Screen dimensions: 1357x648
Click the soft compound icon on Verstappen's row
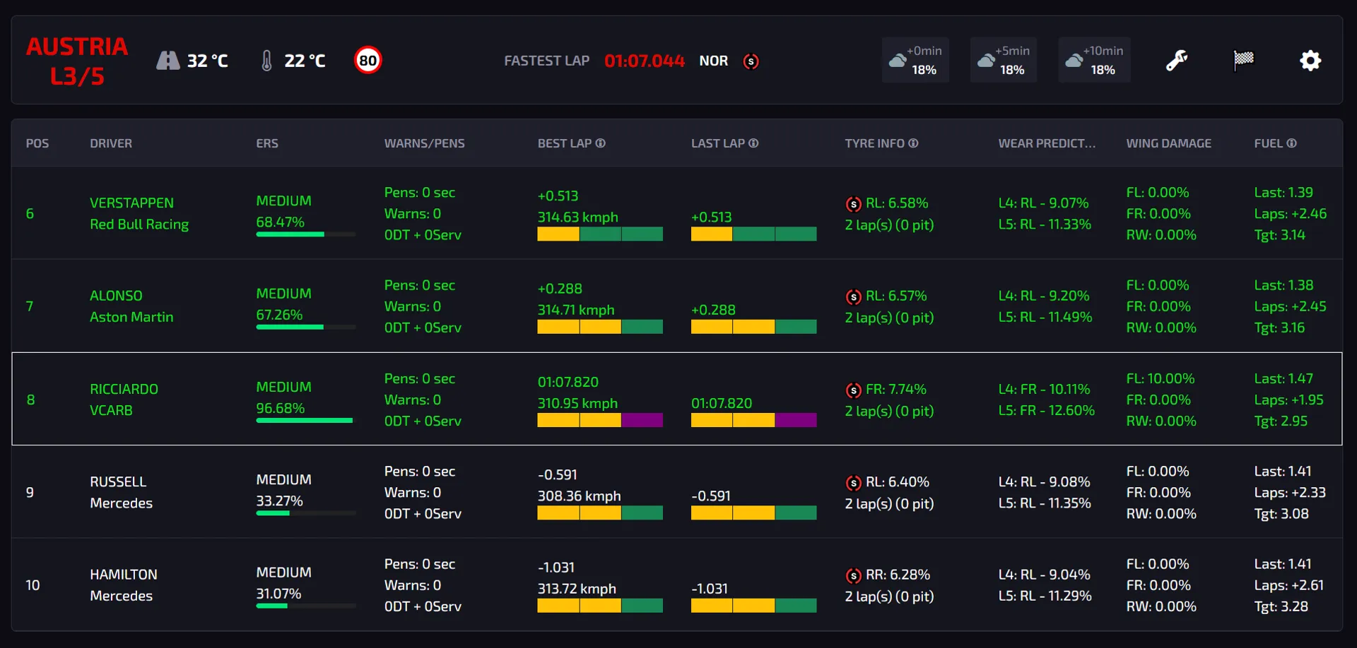[854, 203]
